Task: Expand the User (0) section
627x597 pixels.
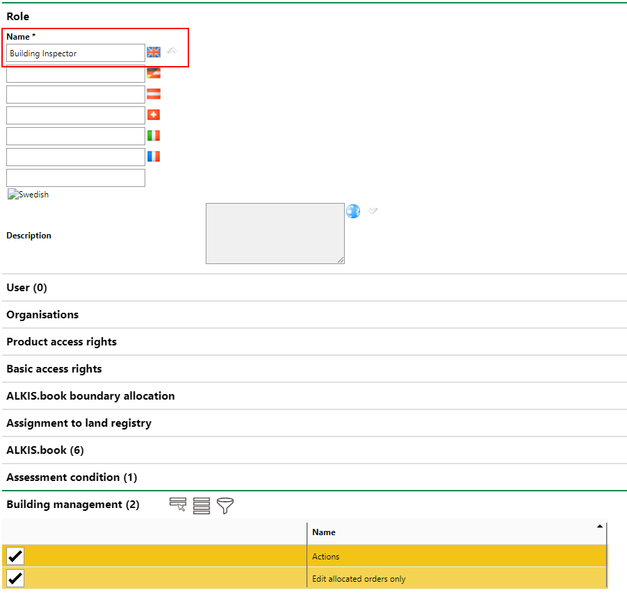Action: click(x=26, y=288)
